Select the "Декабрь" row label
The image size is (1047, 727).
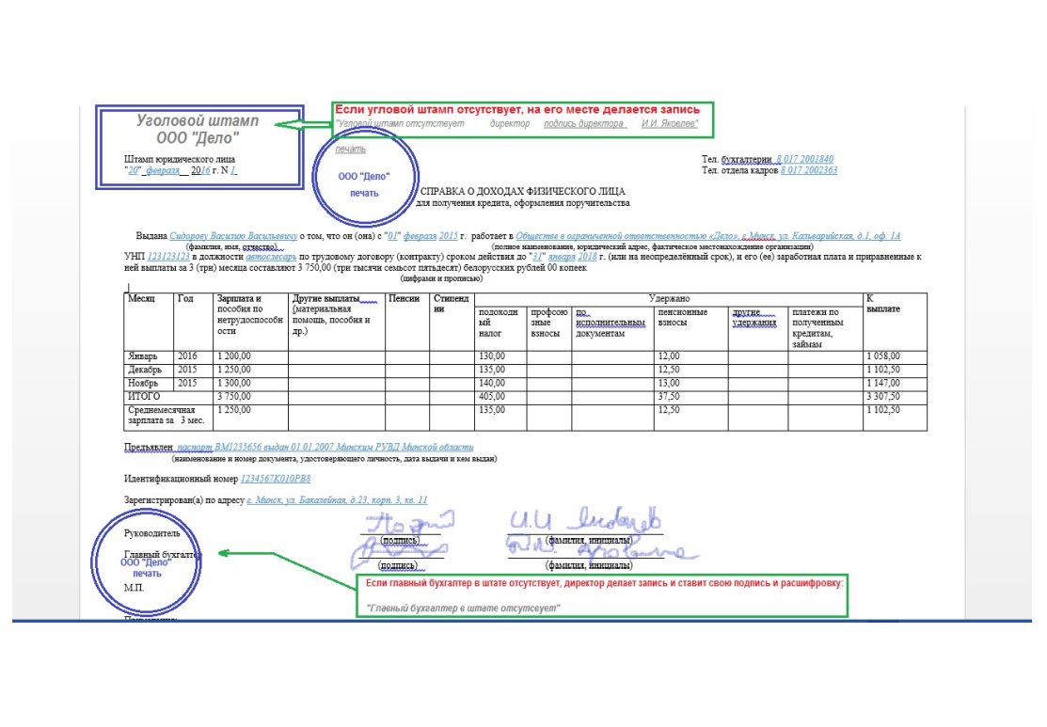coord(144,370)
